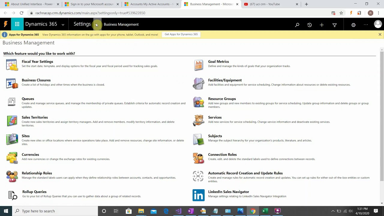Click the Fiscal Year Settings icon
Screen dimensions: 384x216
pos(12,65)
